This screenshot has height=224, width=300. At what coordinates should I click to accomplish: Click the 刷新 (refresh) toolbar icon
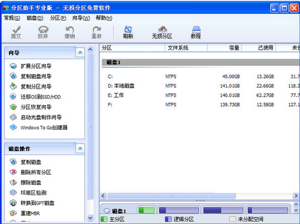click(128, 32)
